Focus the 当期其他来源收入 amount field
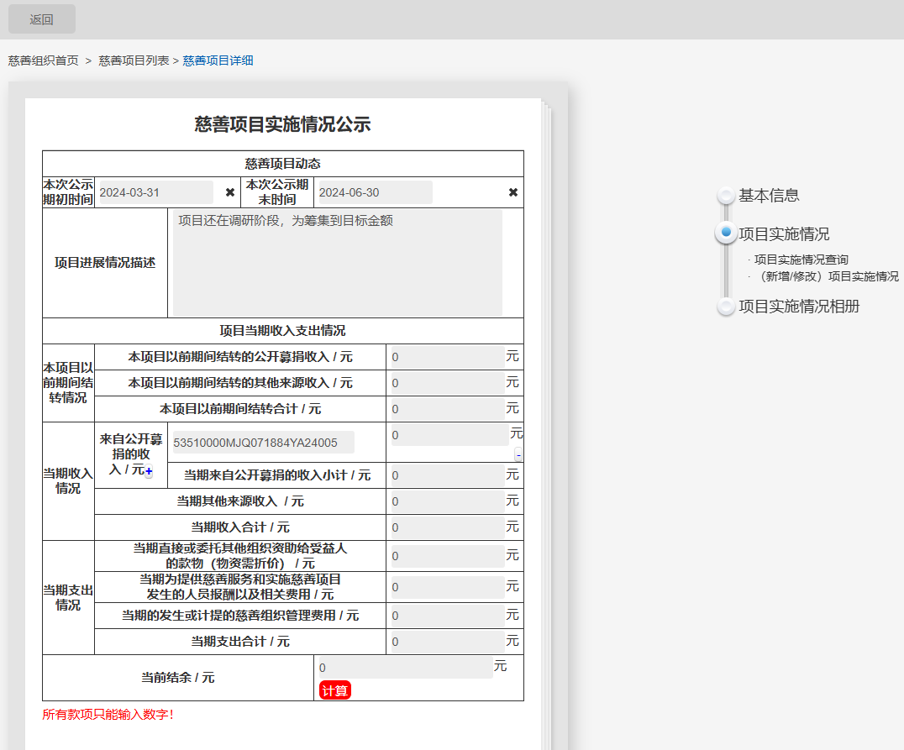Viewport: 904px width, 750px height. (x=447, y=502)
